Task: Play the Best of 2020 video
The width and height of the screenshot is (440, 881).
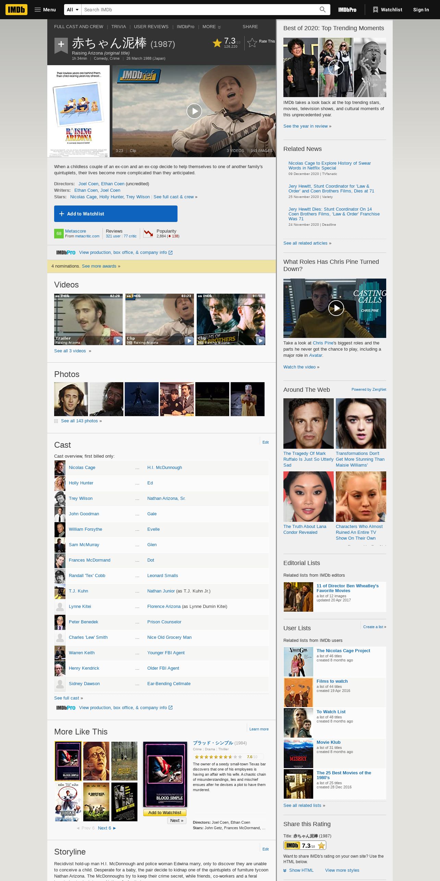Action: point(336,68)
